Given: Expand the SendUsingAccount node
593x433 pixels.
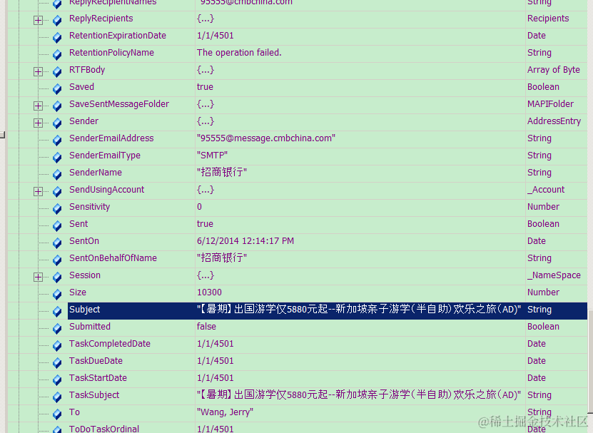Looking at the screenshot, I should 38,192.
